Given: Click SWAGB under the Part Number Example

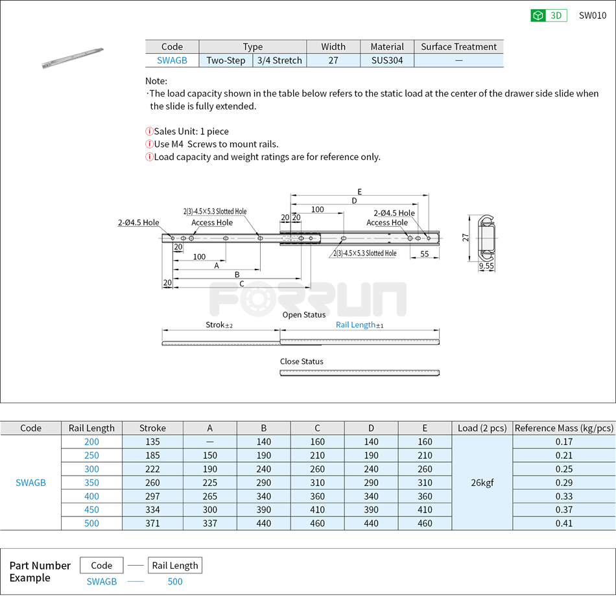Looking at the screenshot, I should tap(101, 582).
